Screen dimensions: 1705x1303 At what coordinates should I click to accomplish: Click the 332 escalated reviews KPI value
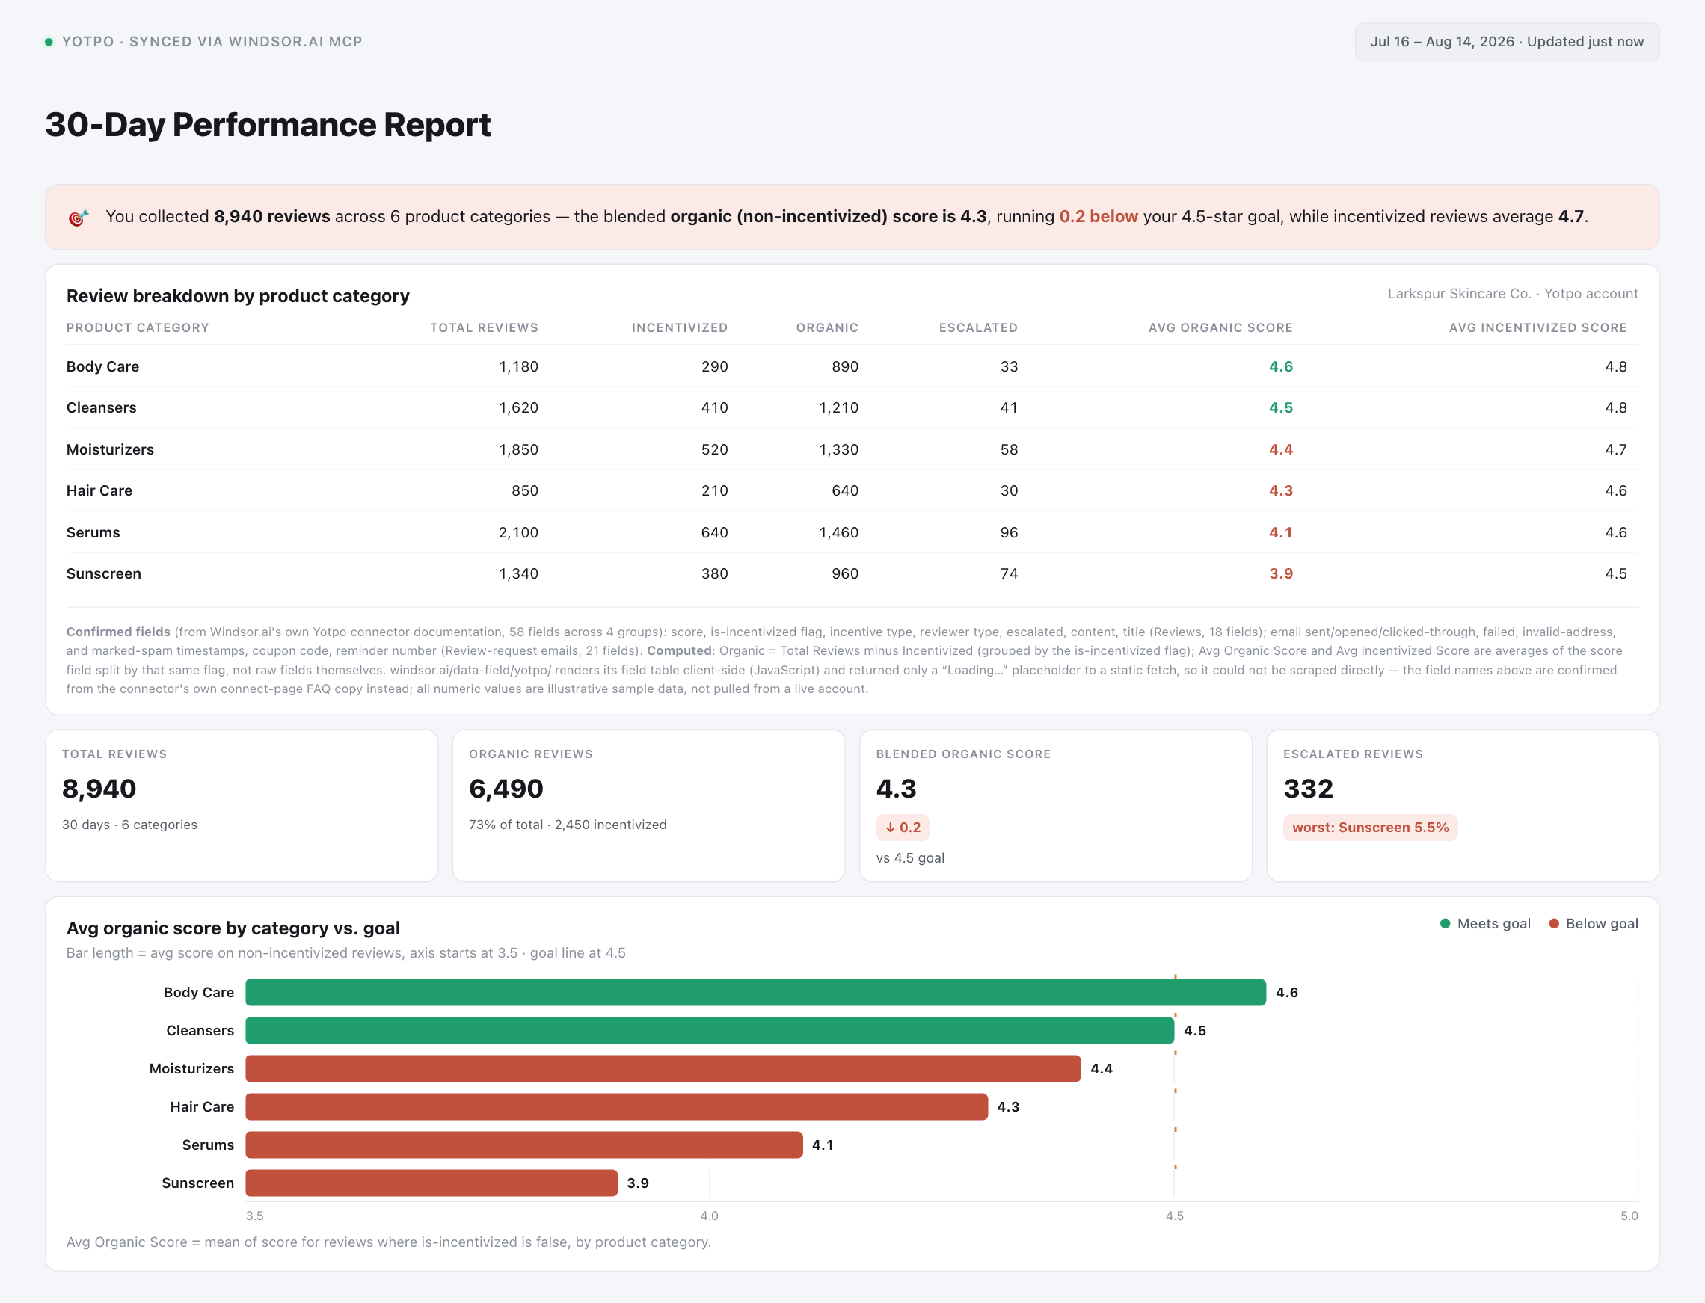[1308, 789]
